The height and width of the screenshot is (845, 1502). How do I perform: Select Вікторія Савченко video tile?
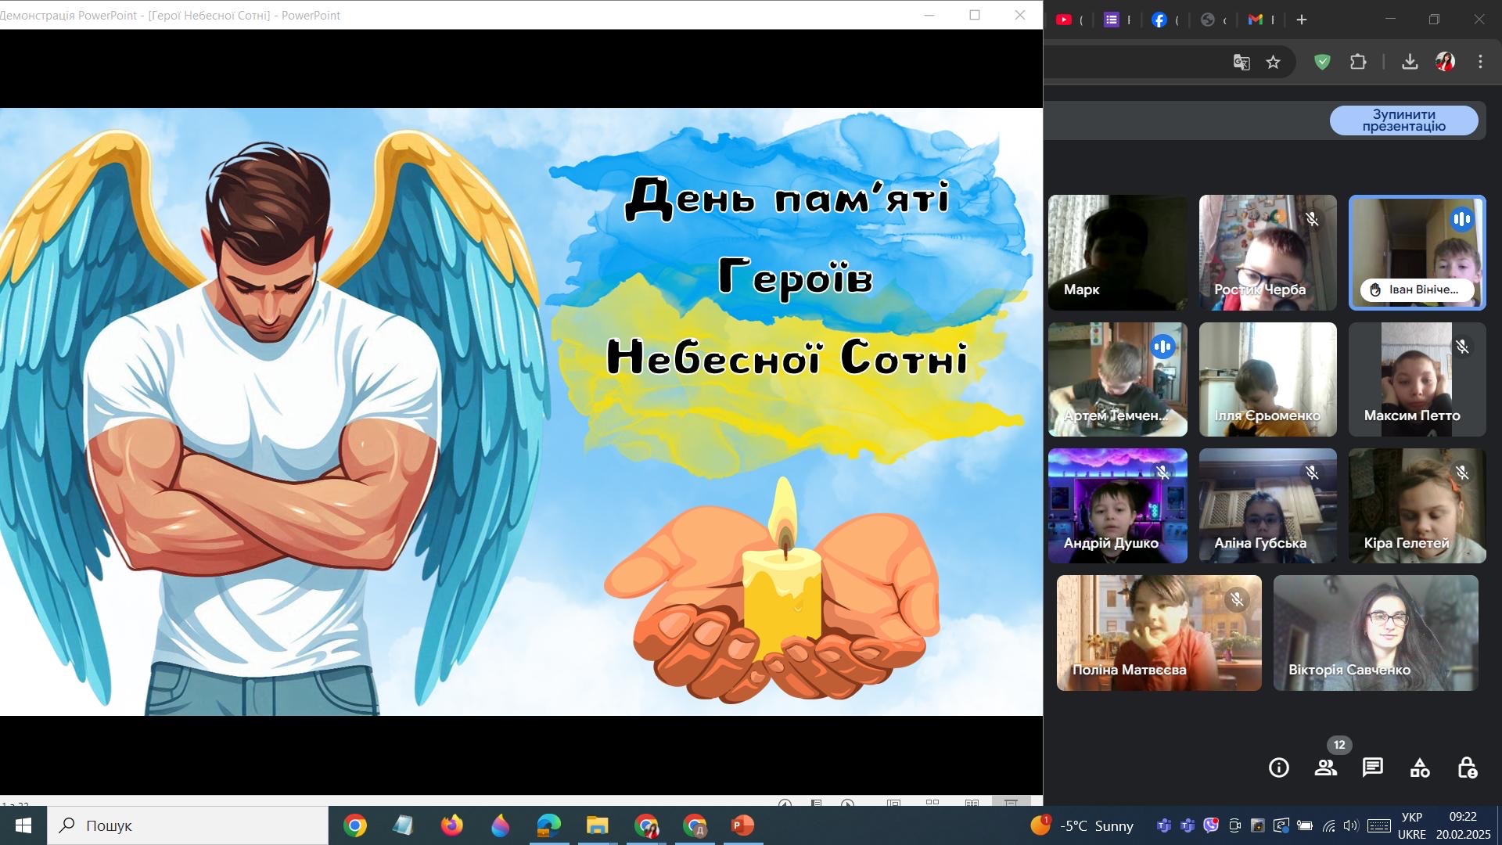click(x=1375, y=632)
